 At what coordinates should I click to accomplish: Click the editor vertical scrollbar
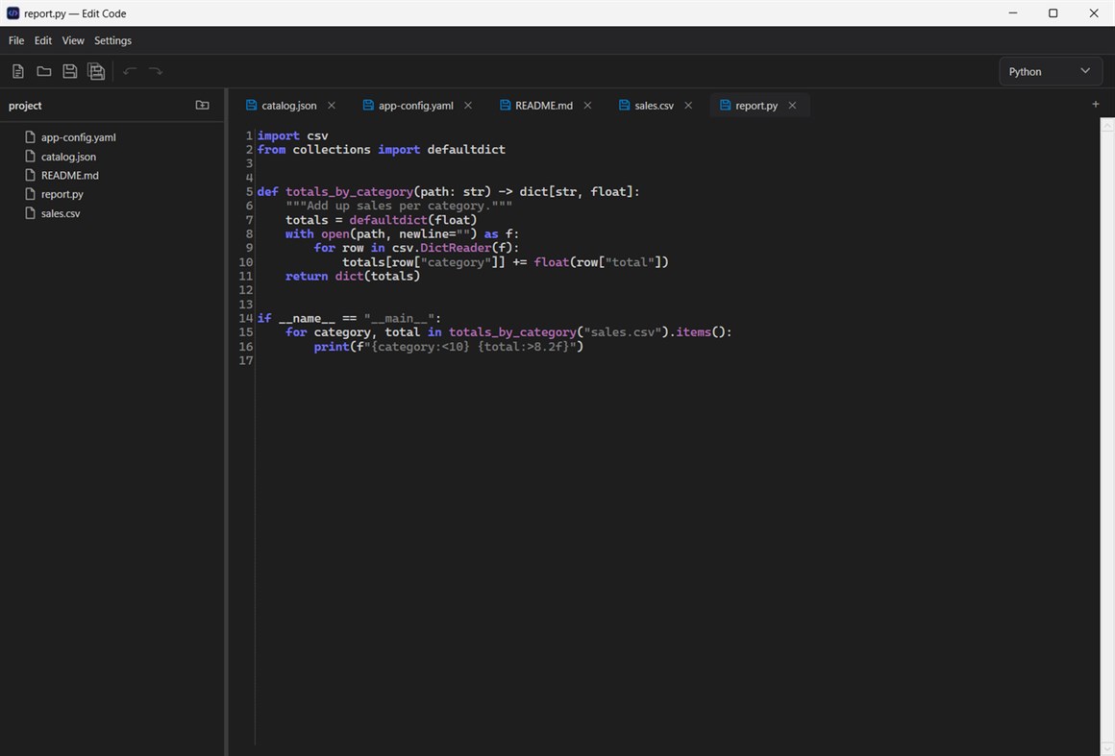coord(1107,437)
